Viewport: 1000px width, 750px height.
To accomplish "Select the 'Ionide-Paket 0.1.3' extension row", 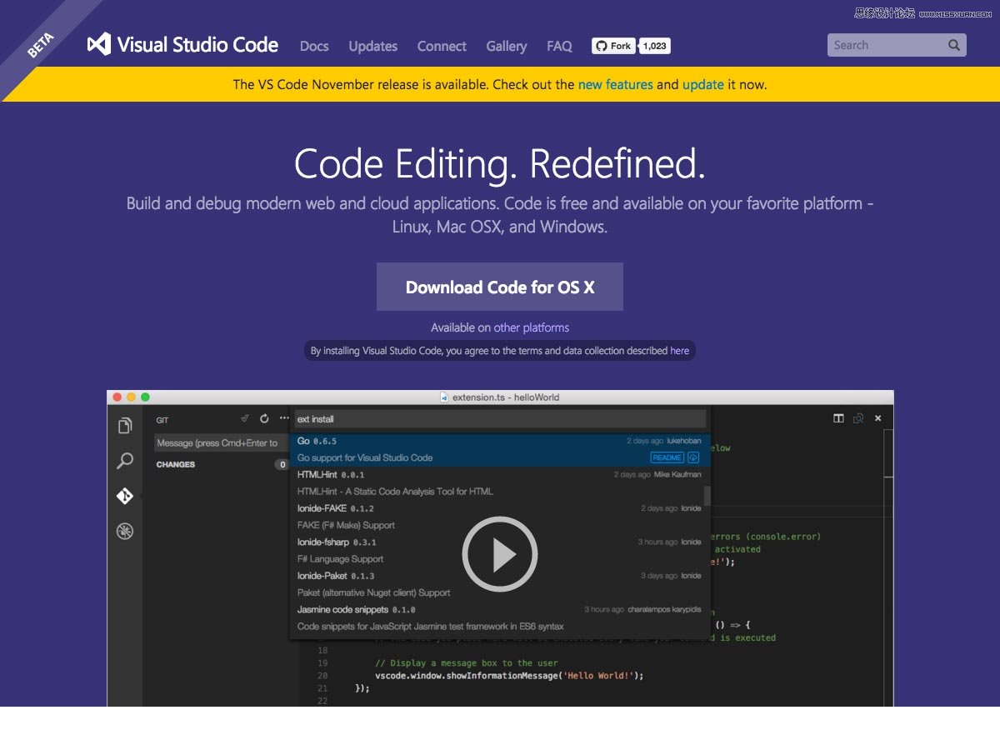I will pyautogui.click(x=497, y=584).
